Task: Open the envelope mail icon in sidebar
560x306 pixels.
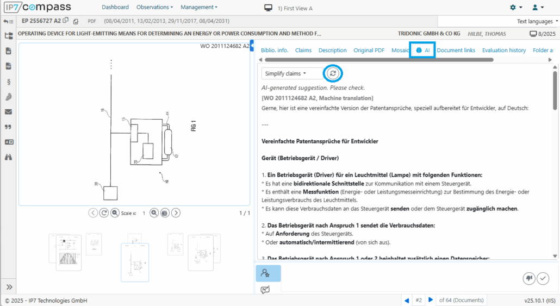Action: pos(8,112)
